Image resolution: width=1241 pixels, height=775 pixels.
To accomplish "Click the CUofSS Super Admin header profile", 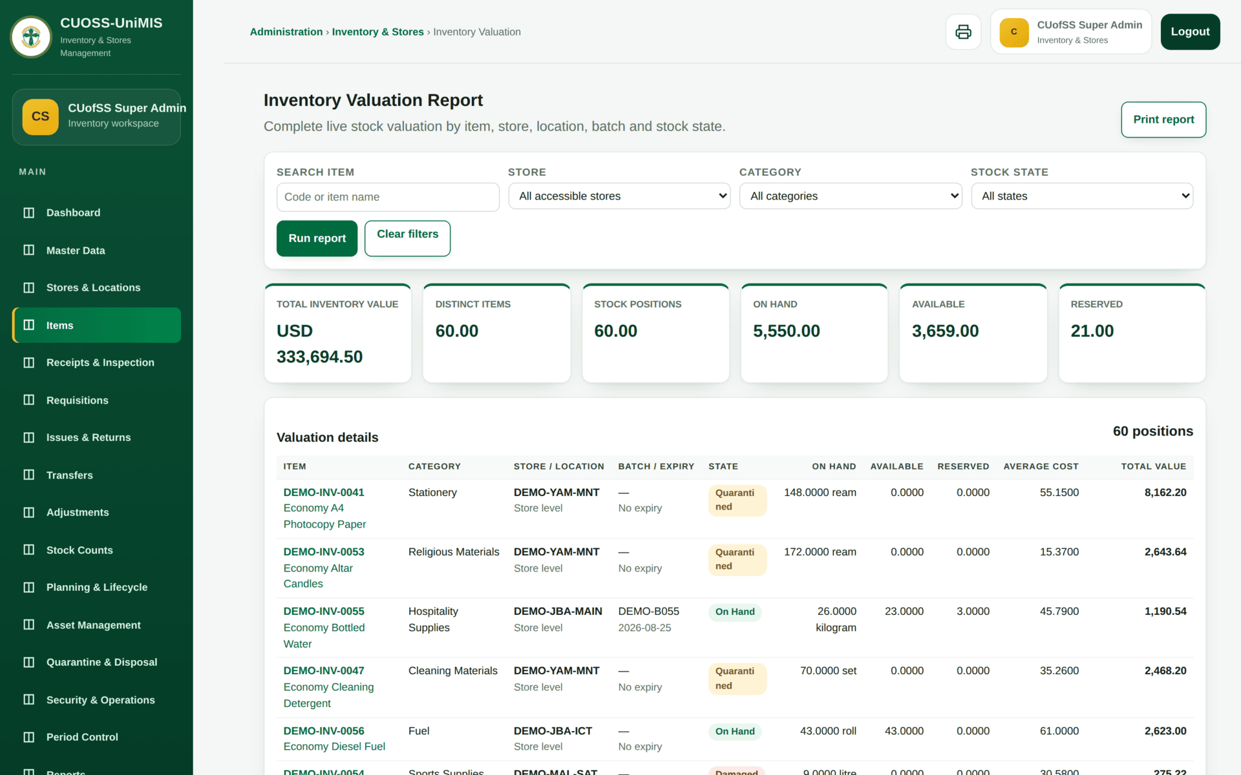I will tap(1071, 32).
